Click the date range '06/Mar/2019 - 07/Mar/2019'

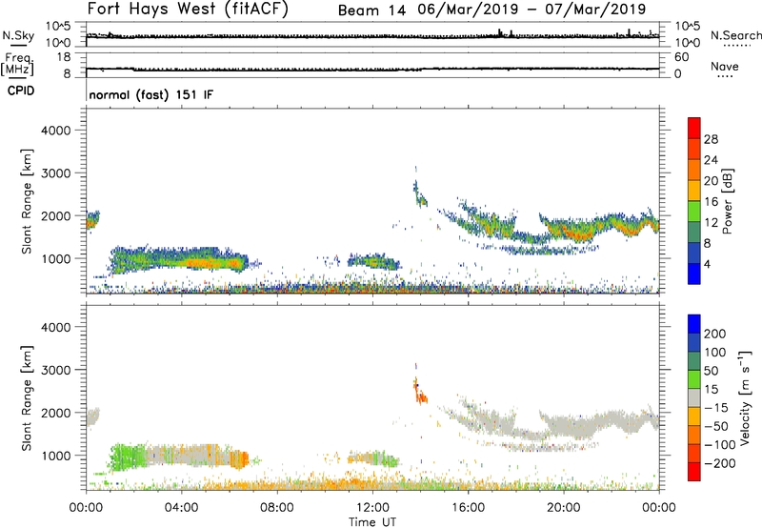(x=531, y=10)
